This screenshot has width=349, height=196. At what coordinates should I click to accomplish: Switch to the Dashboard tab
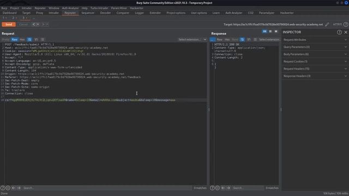10,13
